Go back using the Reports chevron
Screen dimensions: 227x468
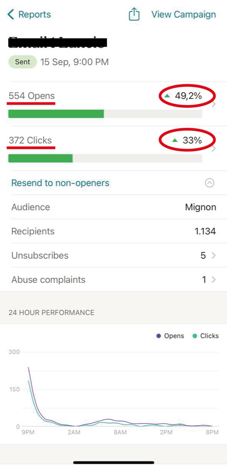[10, 15]
